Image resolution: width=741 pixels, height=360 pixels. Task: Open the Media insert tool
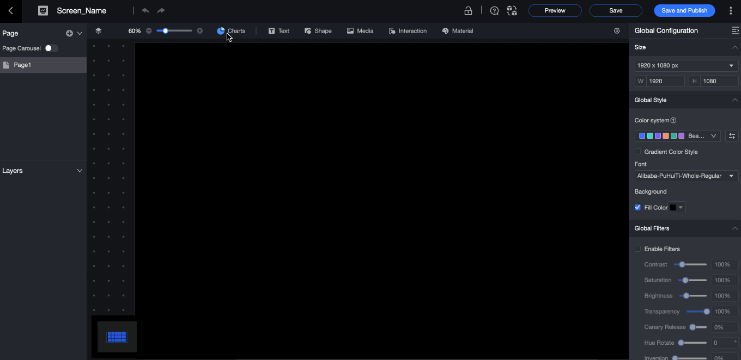[x=360, y=30]
